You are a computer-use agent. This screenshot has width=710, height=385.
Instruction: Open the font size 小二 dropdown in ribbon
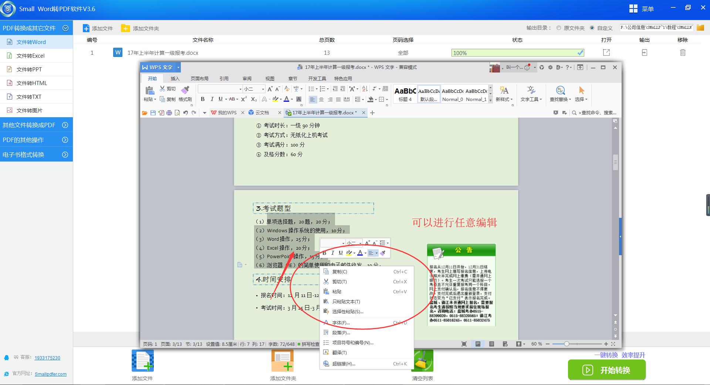point(263,89)
